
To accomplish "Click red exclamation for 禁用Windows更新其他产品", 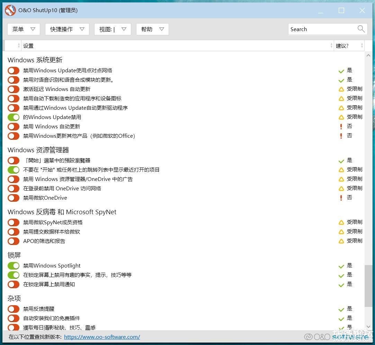I will [x=341, y=136].
